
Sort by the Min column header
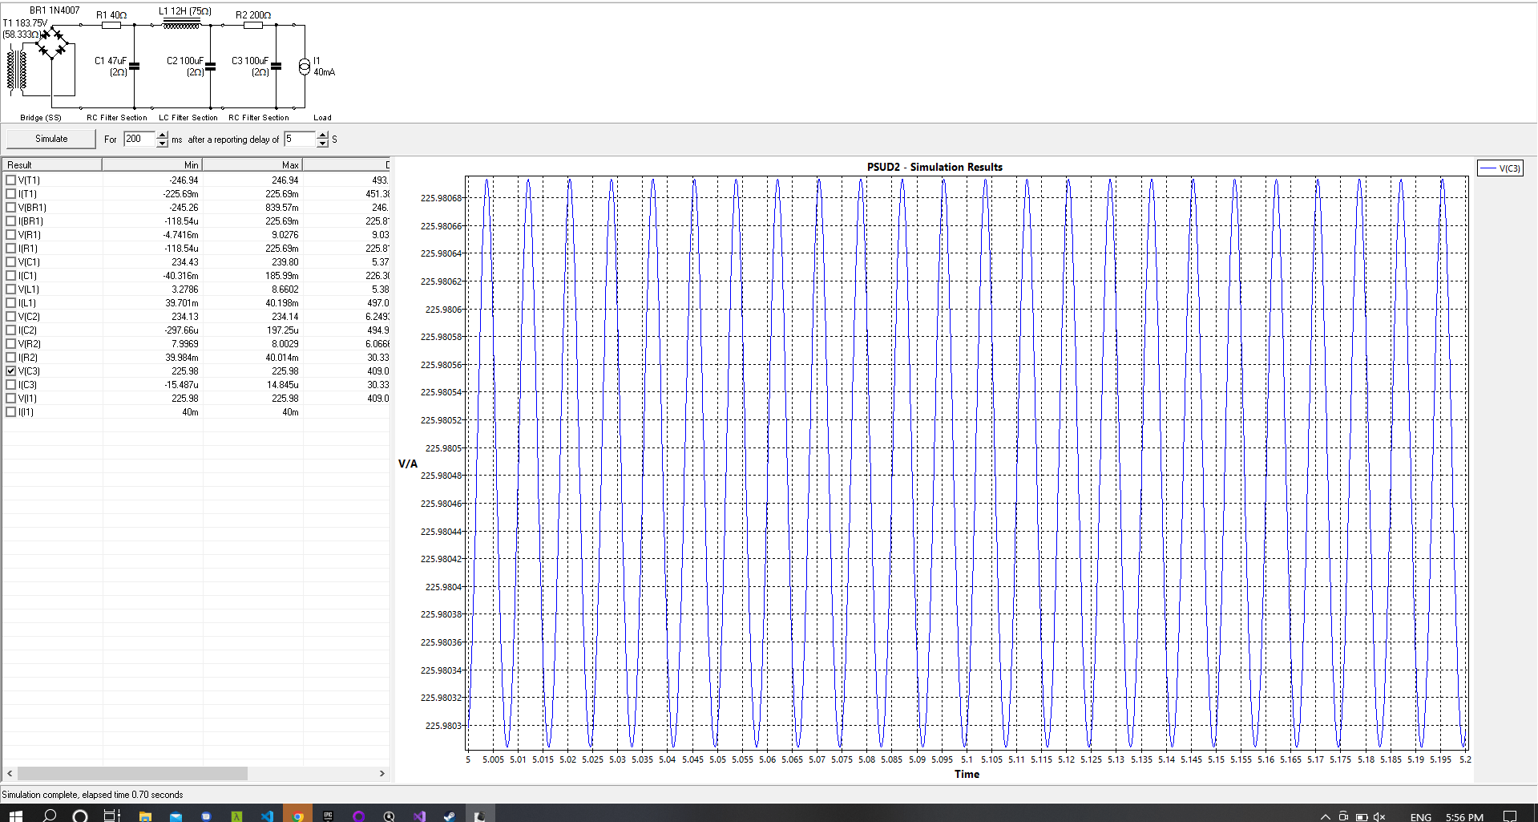click(x=152, y=165)
